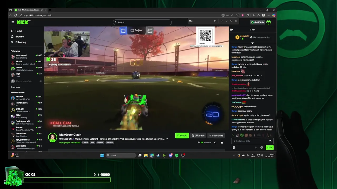The width and height of the screenshot is (337, 189).
Task: Open the chat shop icon
Action: 234,148
